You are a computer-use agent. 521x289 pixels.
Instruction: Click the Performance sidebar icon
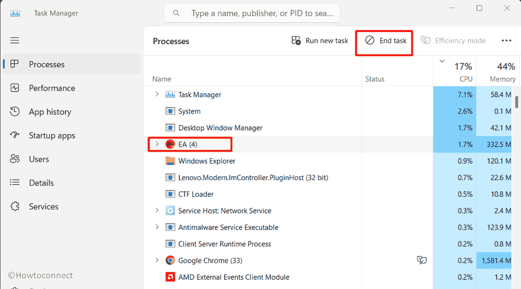pyautogui.click(x=15, y=88)
